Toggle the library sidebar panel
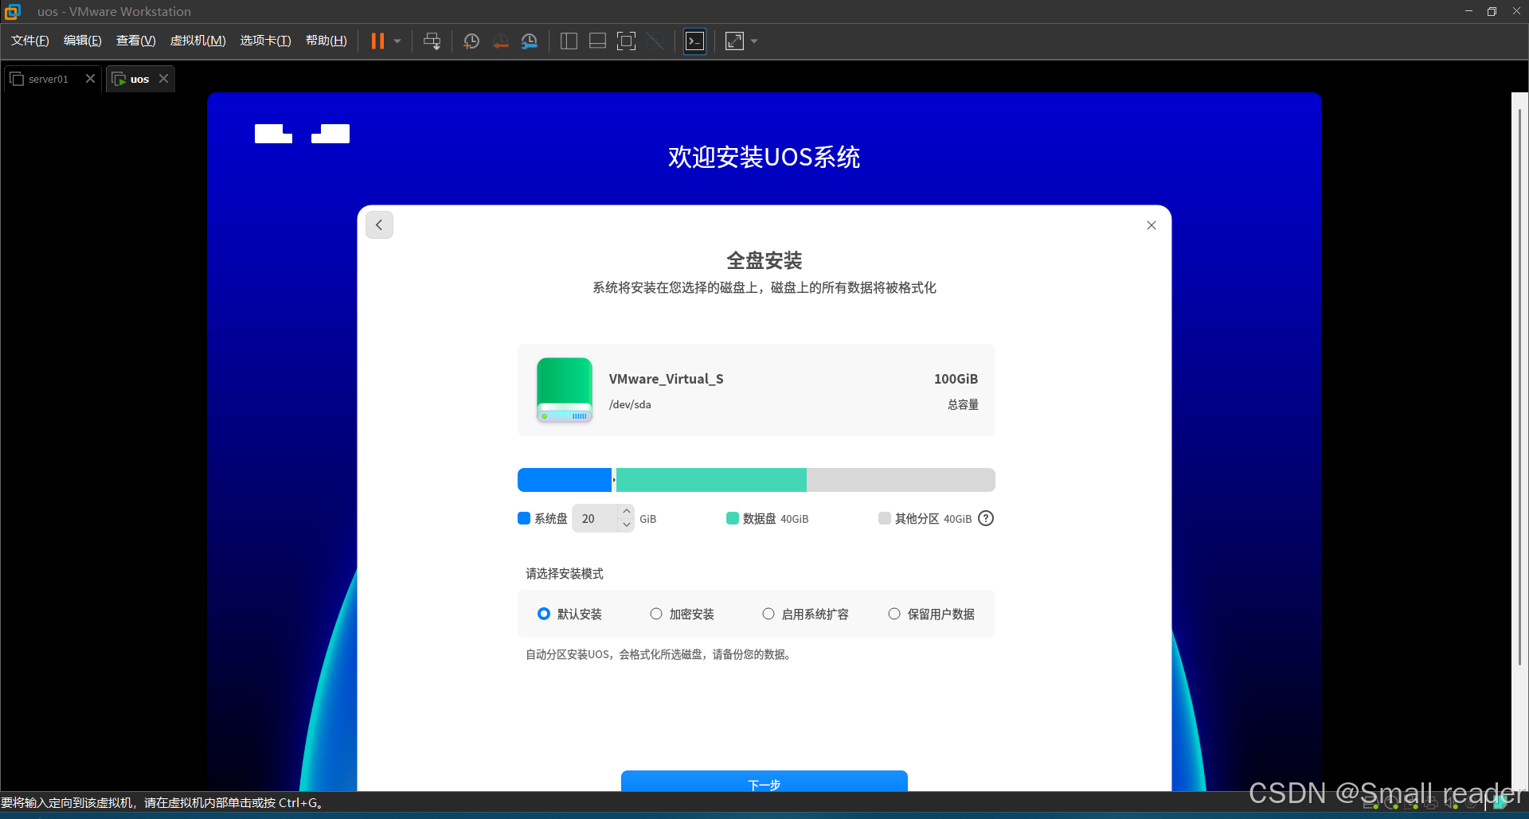Image resolution: width=1529 pixels, height=819 pixels. point(569,41)
